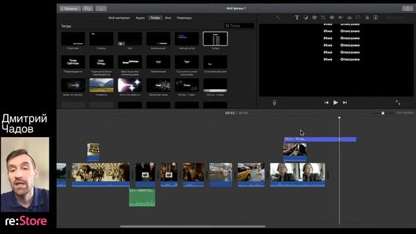Viewport: 416px width, 234px height.
Task: Open timeline Настройки
Action: (x=405, y=112)
